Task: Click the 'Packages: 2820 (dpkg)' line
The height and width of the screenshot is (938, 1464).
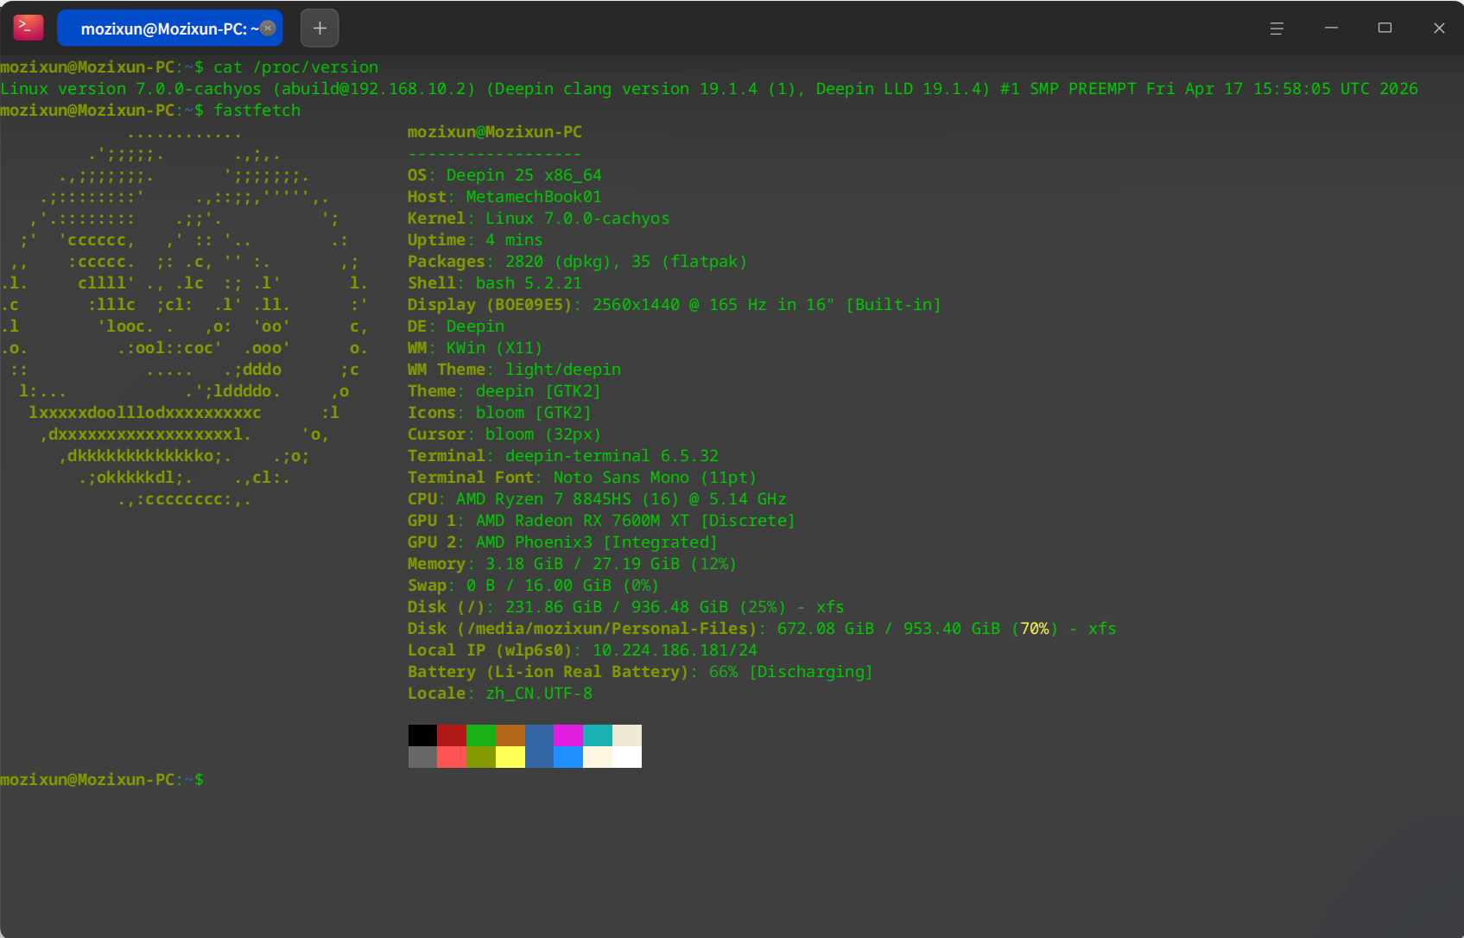Action: [577, 262]
